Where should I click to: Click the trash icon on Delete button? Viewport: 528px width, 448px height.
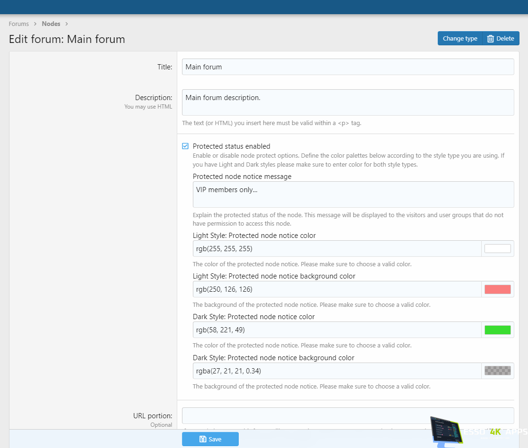click(x=491, y=39)
